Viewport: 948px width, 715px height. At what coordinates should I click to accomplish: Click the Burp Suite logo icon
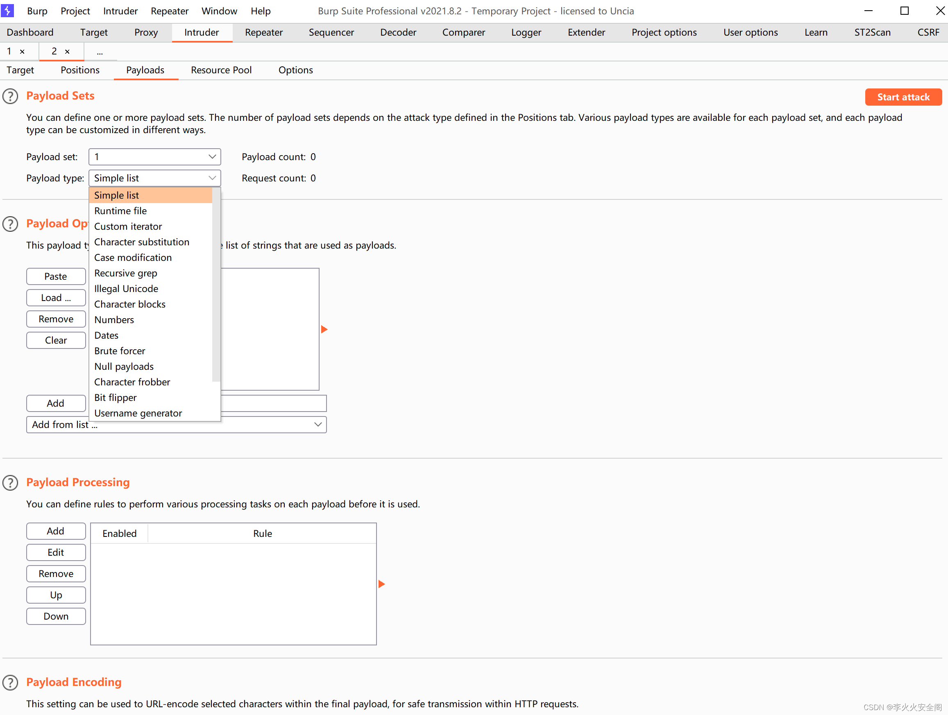click(7, 11)
